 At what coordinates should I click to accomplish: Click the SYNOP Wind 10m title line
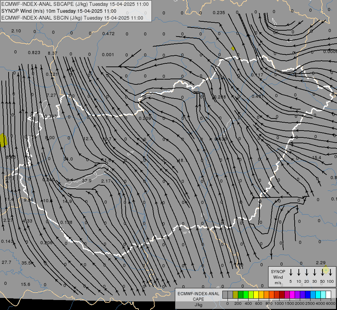tap(59, 11)
